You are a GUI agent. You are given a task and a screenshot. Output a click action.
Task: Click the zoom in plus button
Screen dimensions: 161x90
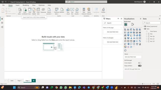pyautogui.click(x=150, y=84)
